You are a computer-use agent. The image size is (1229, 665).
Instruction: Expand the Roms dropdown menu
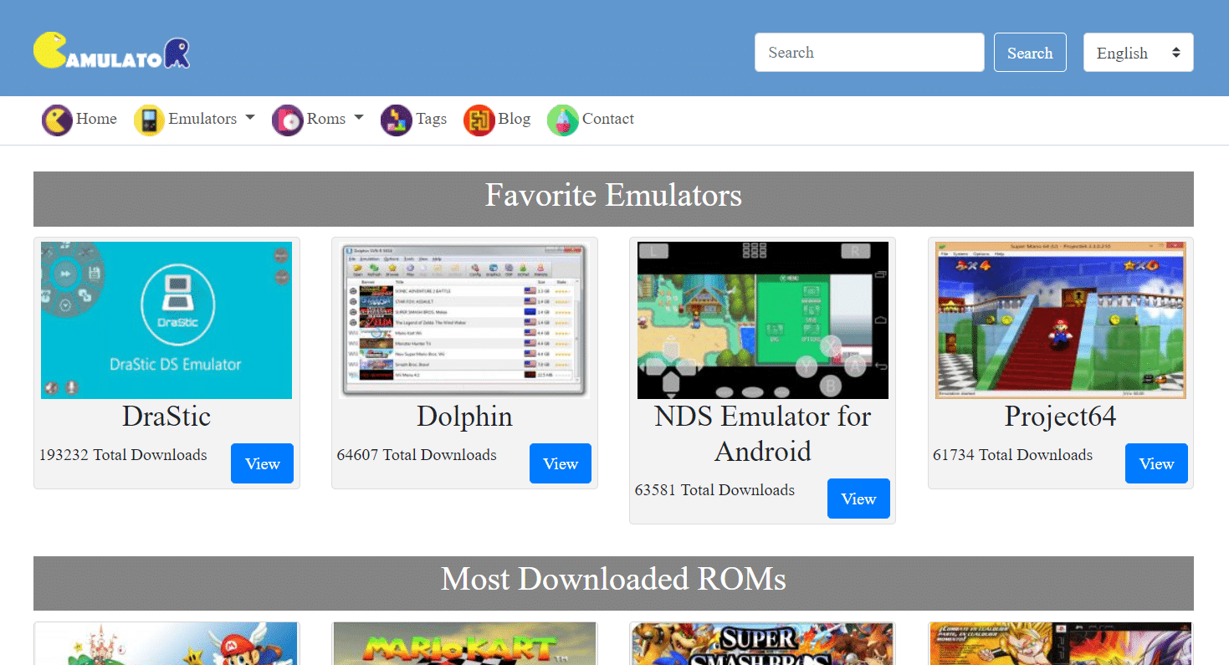pyautogui.click(x=335, y=119)
